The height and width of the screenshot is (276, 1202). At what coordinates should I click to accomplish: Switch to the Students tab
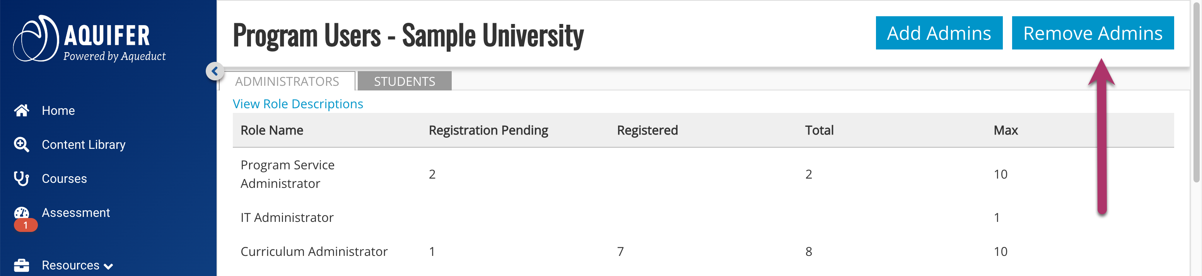(404, 81)
